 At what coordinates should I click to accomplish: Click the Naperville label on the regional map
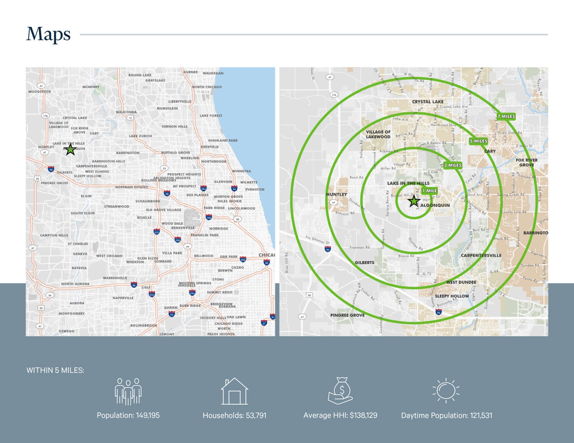[x=123, y=298]
